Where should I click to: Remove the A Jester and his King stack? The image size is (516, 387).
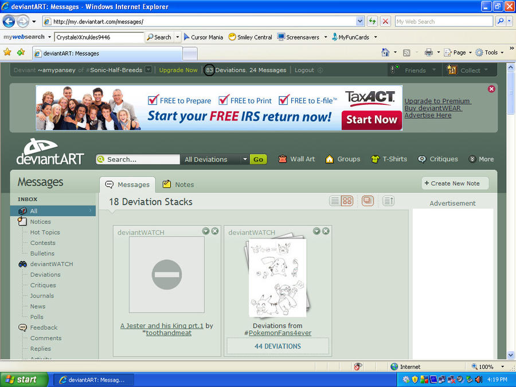215,231
